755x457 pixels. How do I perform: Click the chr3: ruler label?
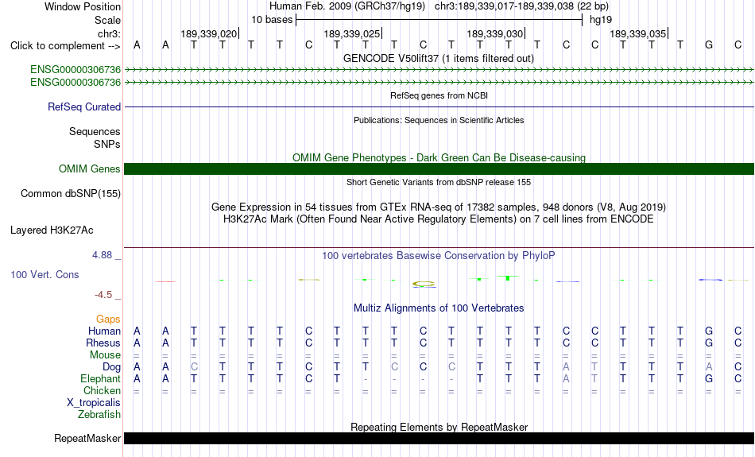[109, 33]
